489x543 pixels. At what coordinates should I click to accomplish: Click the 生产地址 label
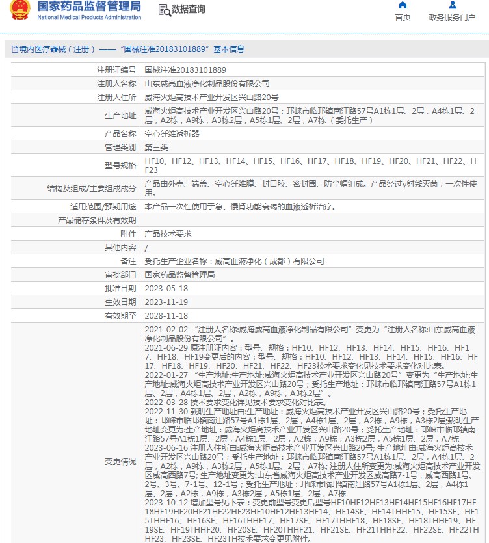click(120, 116)
